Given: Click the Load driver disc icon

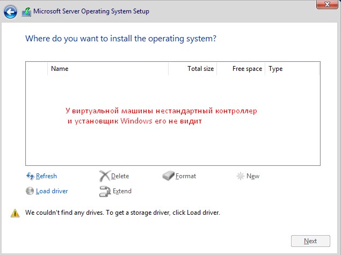Looking at the screenshot, I should click(x=30, y=191).
